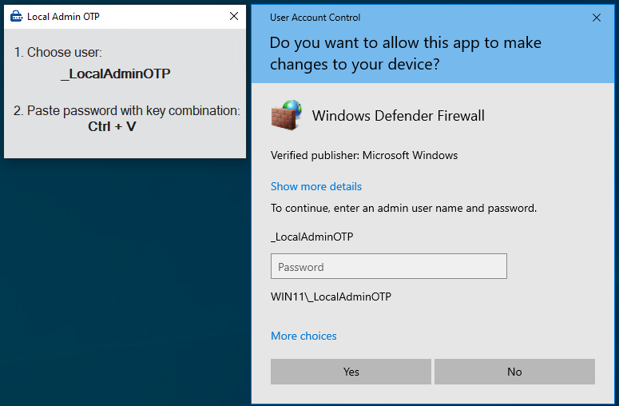Click the '1. Choose user:' instruction
Image resolution: width=619 pixels, height=406 pixels.
(x=58, y=52)
